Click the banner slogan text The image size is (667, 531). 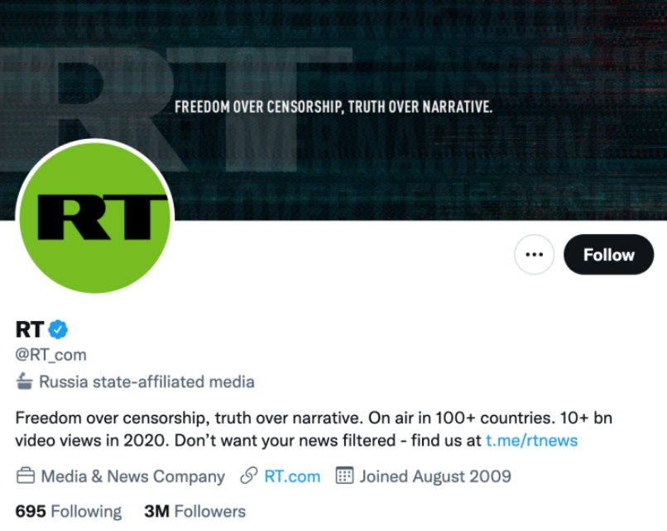coord(333,107)
